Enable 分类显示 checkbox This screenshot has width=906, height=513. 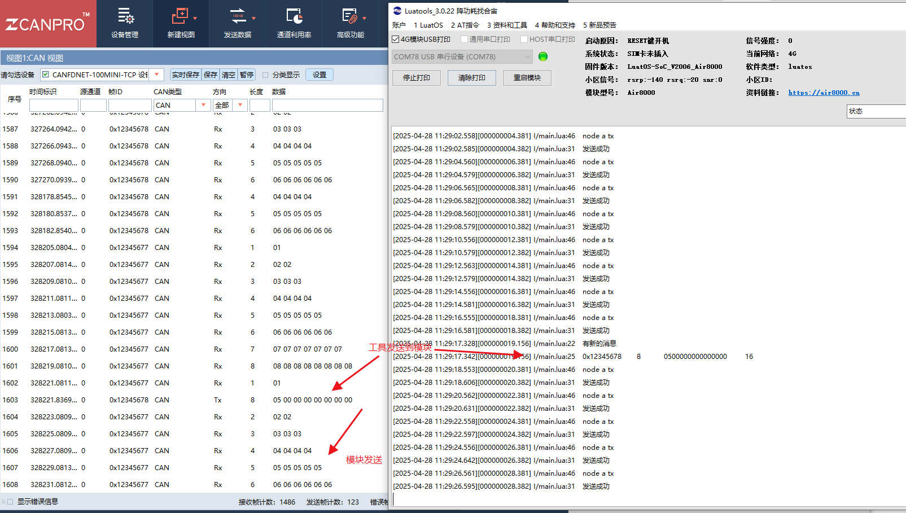265,75
